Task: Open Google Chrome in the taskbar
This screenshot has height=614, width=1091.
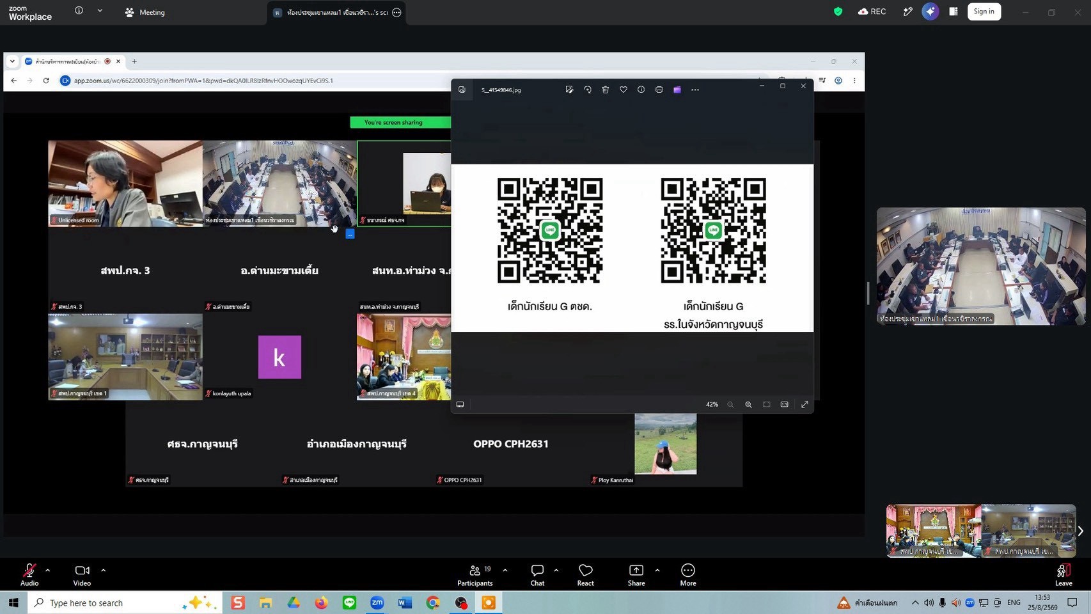Action: (x=433, y=602)
